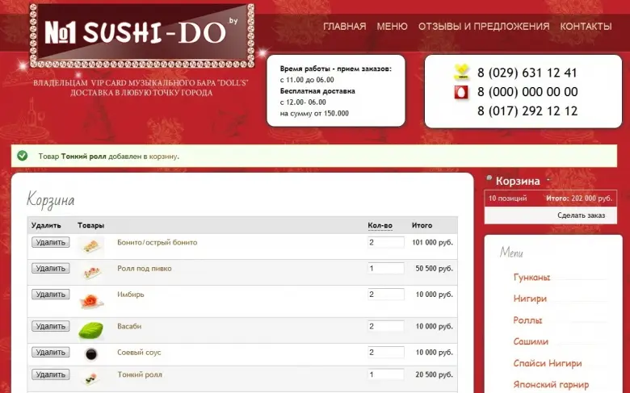Click the Menu sidebar heading

pyautogui.click(x=511, y=253)
